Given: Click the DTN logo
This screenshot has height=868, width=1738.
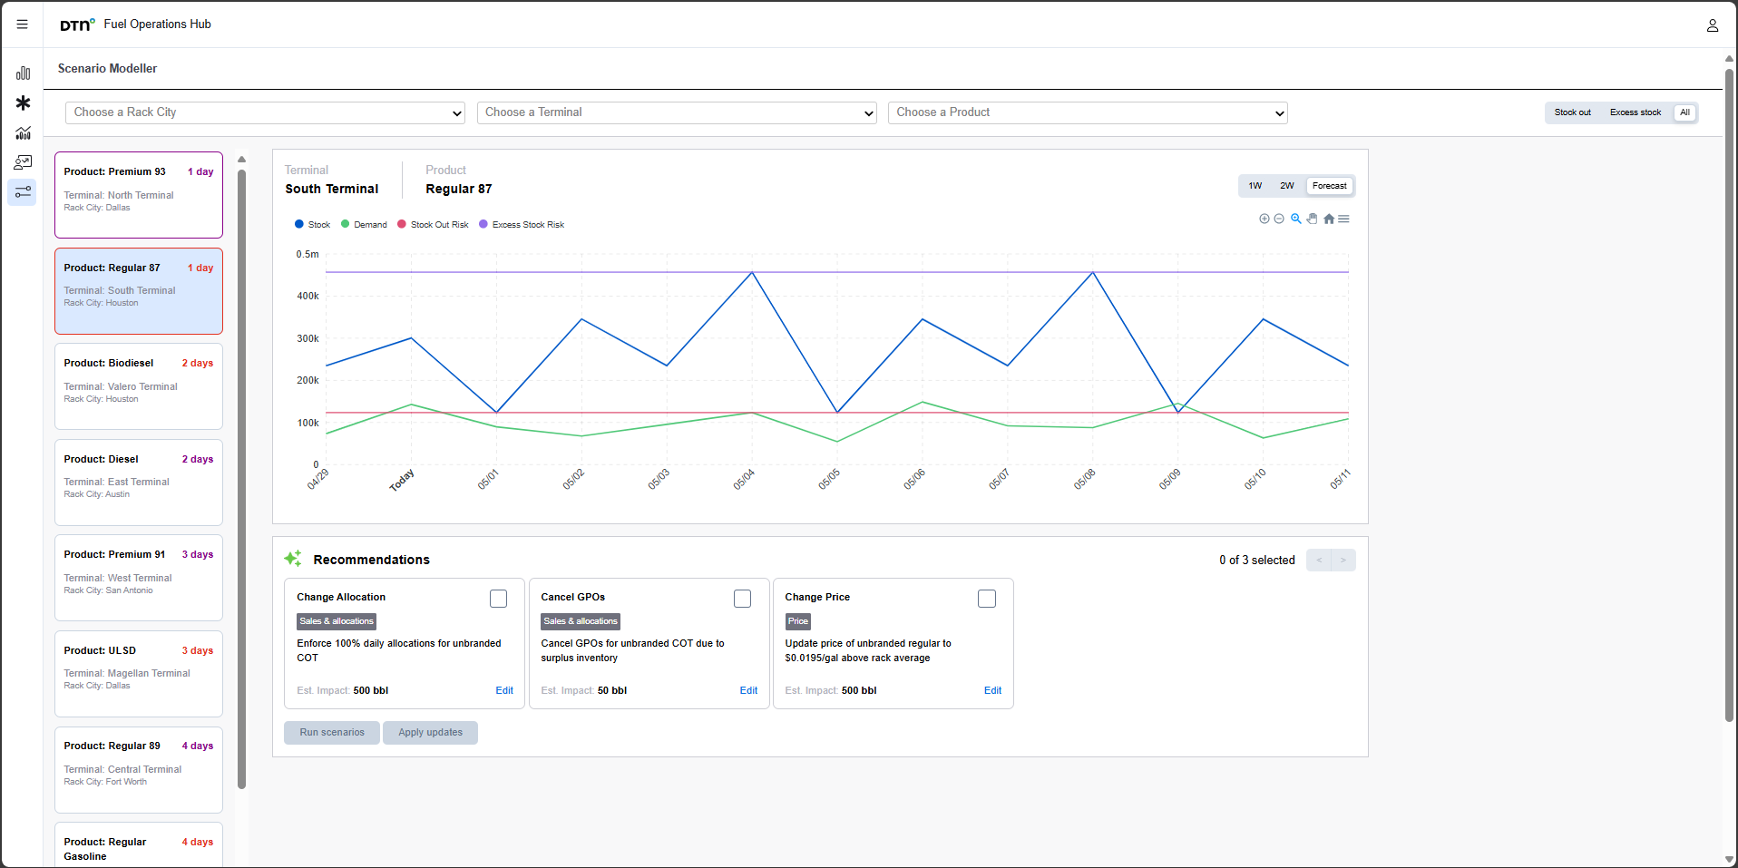Looking at the screenshot, I should [x=77, y=24].
